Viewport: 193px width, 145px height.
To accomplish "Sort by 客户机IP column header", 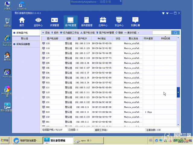I will point(82,38).
